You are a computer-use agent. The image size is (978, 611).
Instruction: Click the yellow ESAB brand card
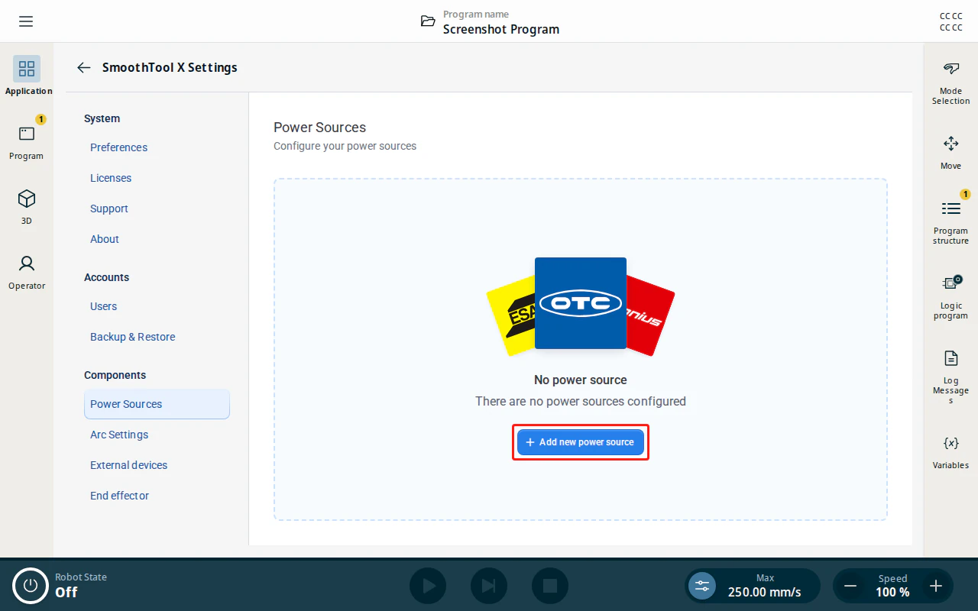[x=511, y=315]
